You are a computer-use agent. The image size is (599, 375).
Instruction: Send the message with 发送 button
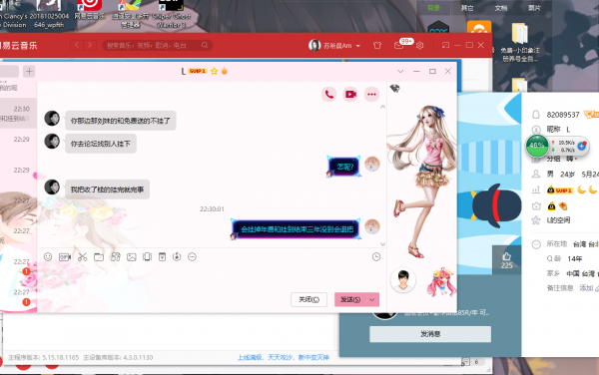(x=350, y=299)
